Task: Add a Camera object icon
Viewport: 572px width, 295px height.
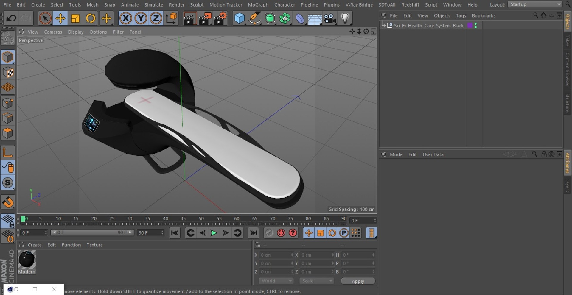Action: coord(330,18)
